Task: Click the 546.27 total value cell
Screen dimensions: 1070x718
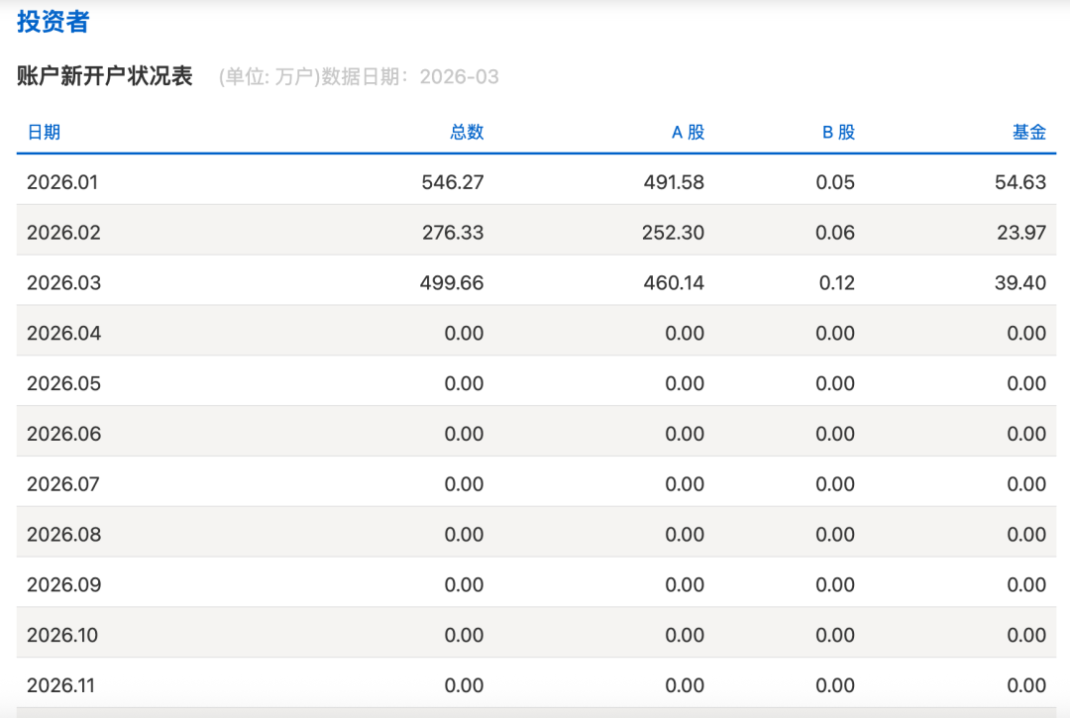Action: pyautogui.click(x=452, y=182)
